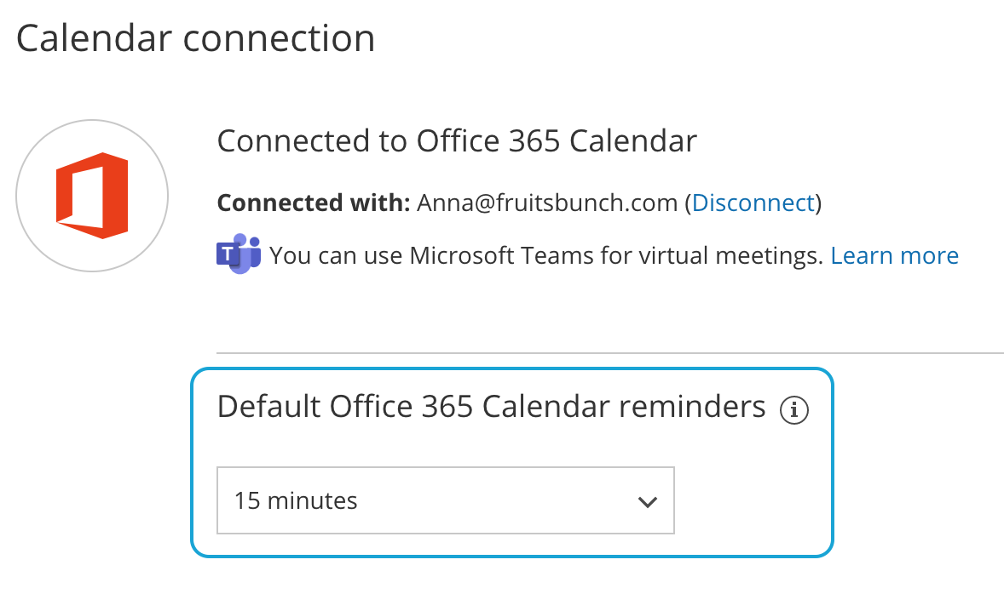The image size is (1004, 611).
Task: Click the Anna@fruitsbunch.com email address
Action: (x=547, y=203)
